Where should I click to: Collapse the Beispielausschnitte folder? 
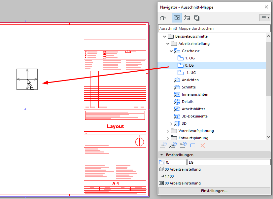point(164,36)
